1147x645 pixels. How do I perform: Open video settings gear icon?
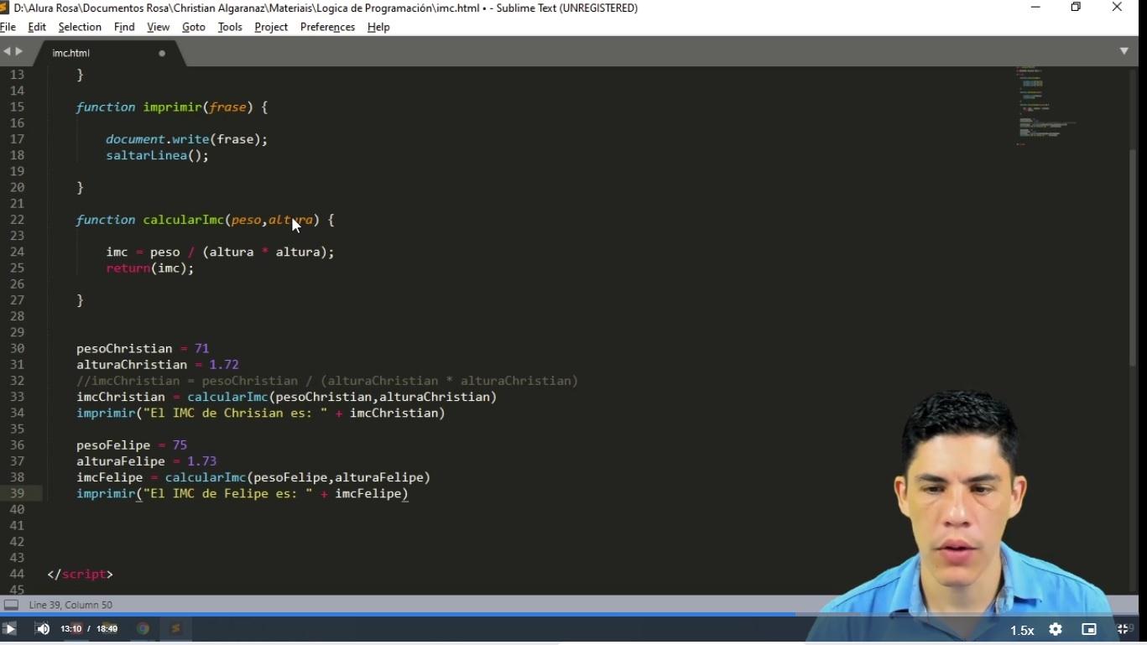point(1056,629)
